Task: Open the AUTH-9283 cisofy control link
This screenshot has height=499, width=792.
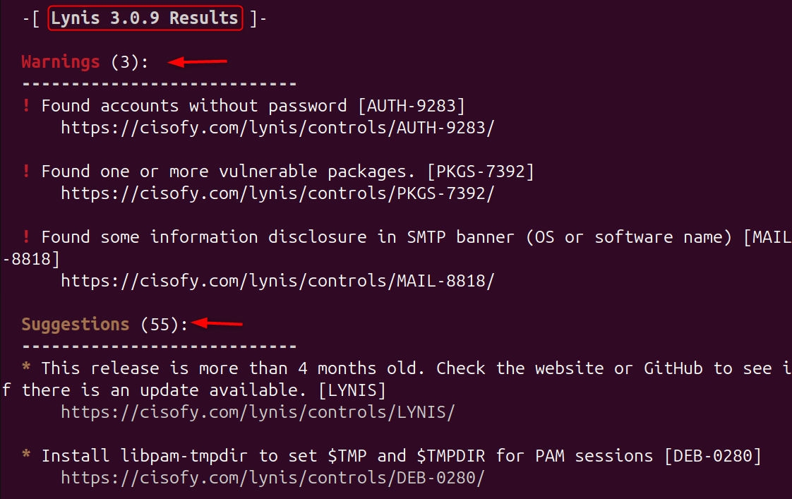Action: [277, 128]
